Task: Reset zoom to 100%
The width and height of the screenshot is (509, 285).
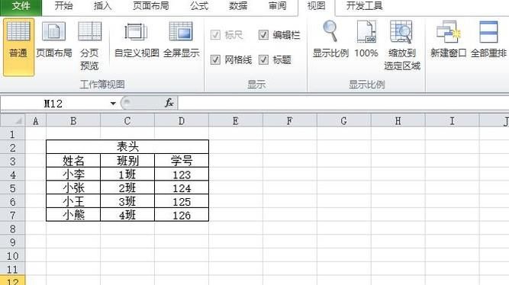Action: point(366,40)
